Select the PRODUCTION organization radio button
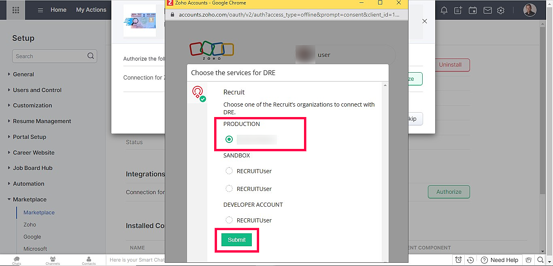Viewport: 553px width, 266px height. pyautogui.click(x=229, y=139)
